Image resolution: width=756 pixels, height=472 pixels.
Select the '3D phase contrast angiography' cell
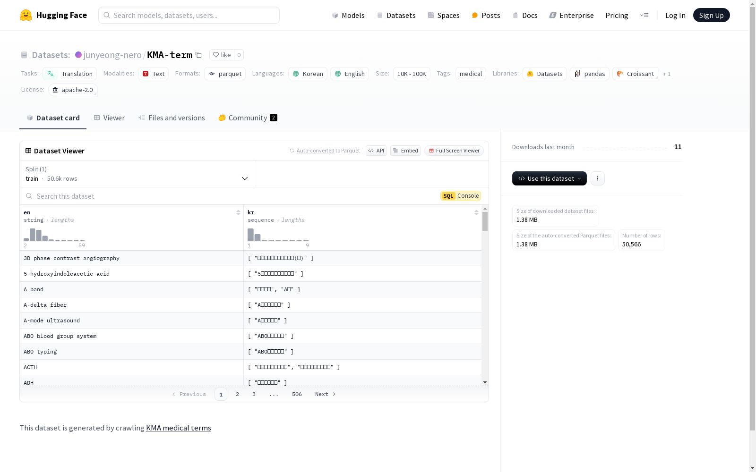[131, 258]
